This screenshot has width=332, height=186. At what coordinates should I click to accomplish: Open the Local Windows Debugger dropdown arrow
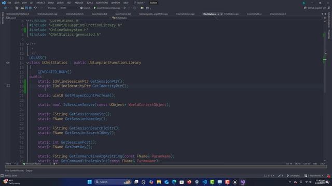click(122, 8)
